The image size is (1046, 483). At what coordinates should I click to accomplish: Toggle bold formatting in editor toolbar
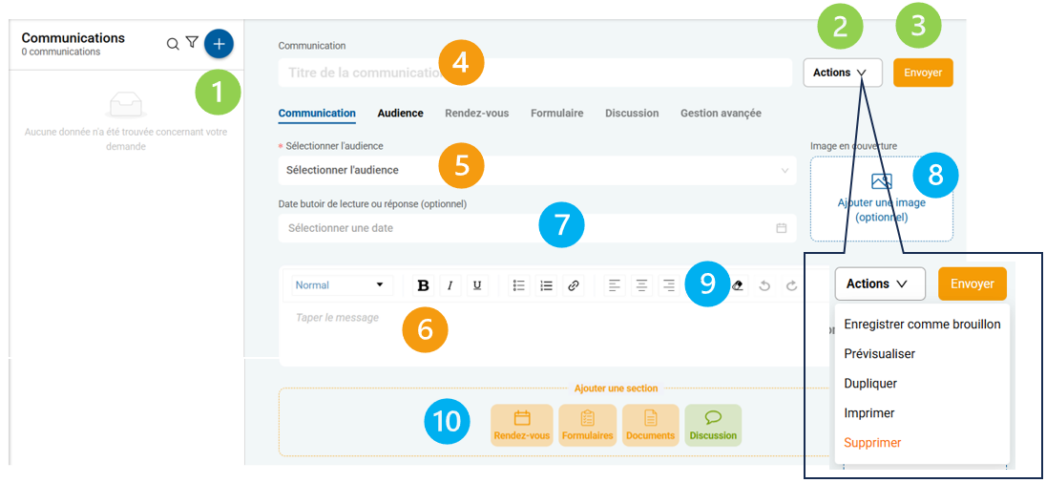click(x=423, y=285)
